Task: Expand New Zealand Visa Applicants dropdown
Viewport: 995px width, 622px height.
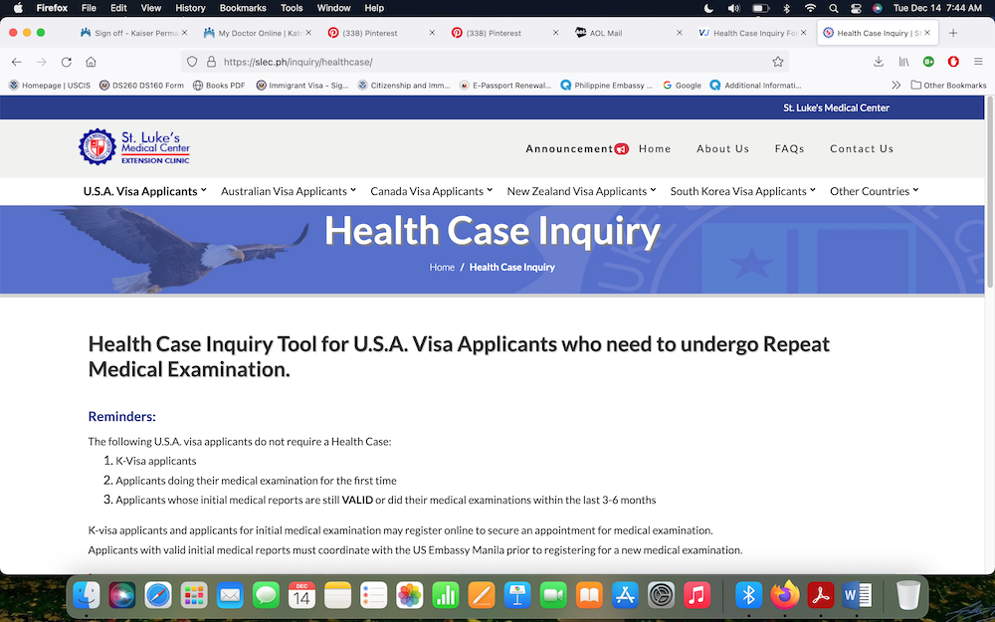Action: [x=581, y=191]
